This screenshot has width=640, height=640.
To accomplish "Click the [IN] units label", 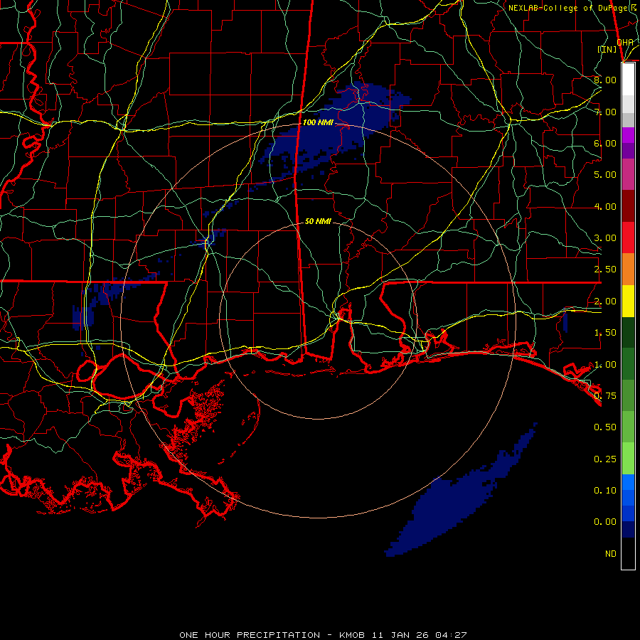I will [607, 49].
